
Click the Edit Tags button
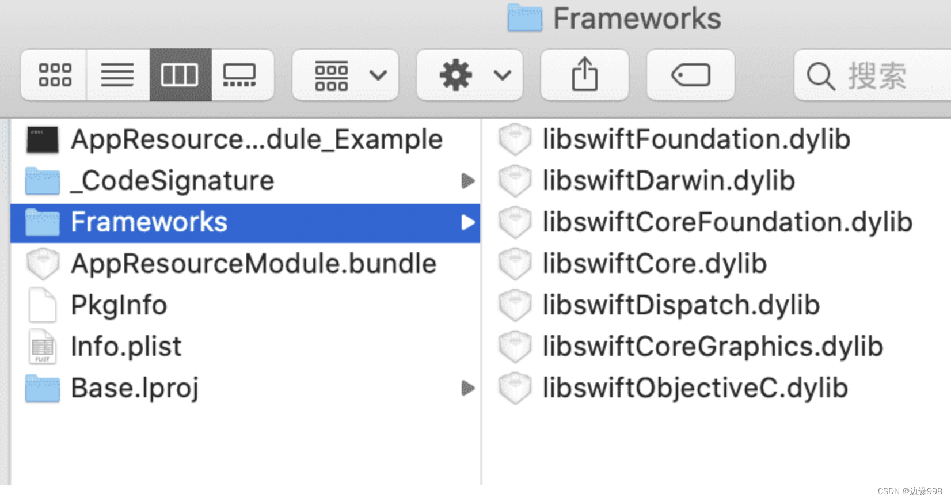point(690,75)
